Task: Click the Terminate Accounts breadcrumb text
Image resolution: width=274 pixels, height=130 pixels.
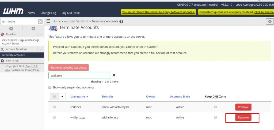Action: 105,21
